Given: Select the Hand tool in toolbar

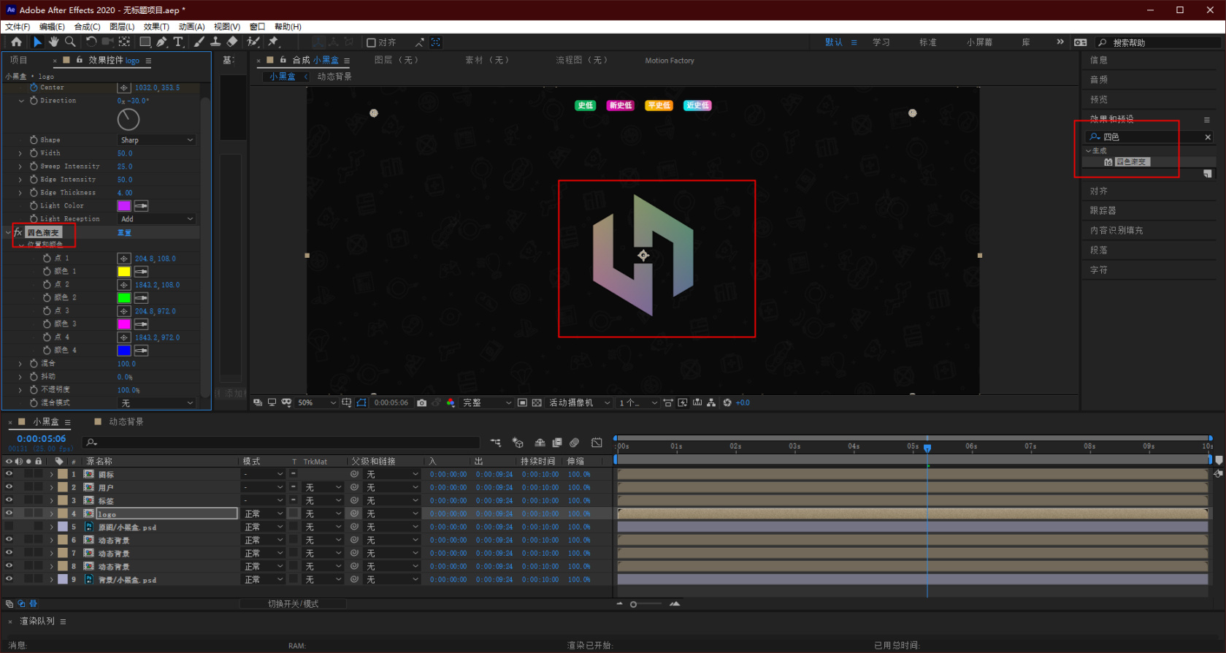Looking at the screenshot, I should (53, 42).
